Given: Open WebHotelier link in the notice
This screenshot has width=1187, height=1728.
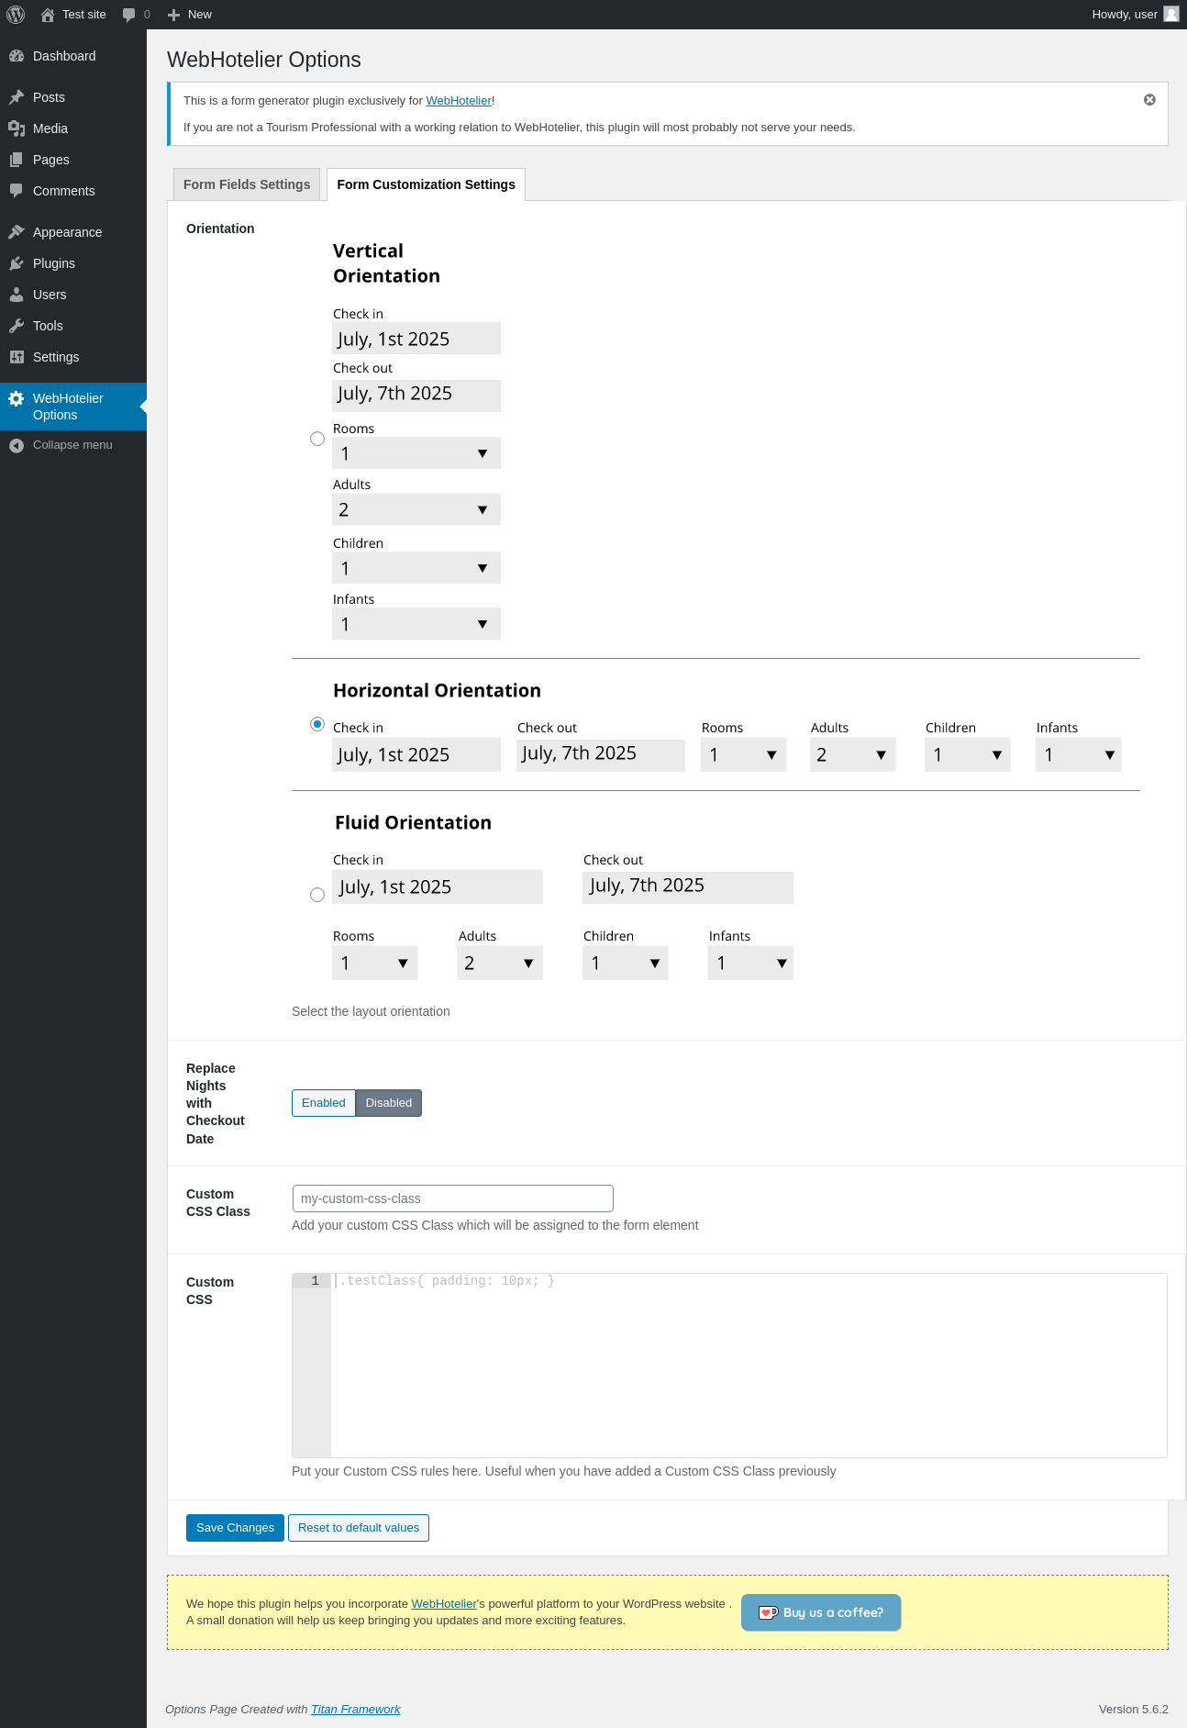Looking at the screenshot, I should (x=459, y=101).
